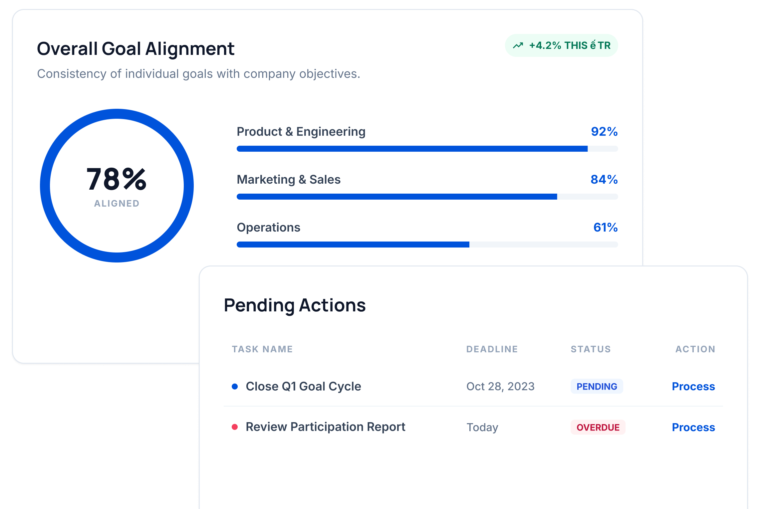The image size is (769, 509).
Task: Click Process for Review Participation Report
Action: pos(693,427)
